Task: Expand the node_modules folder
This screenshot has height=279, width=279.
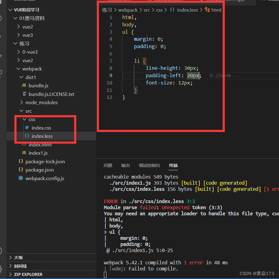Action: pyautogui.click(x=21, y=103)
